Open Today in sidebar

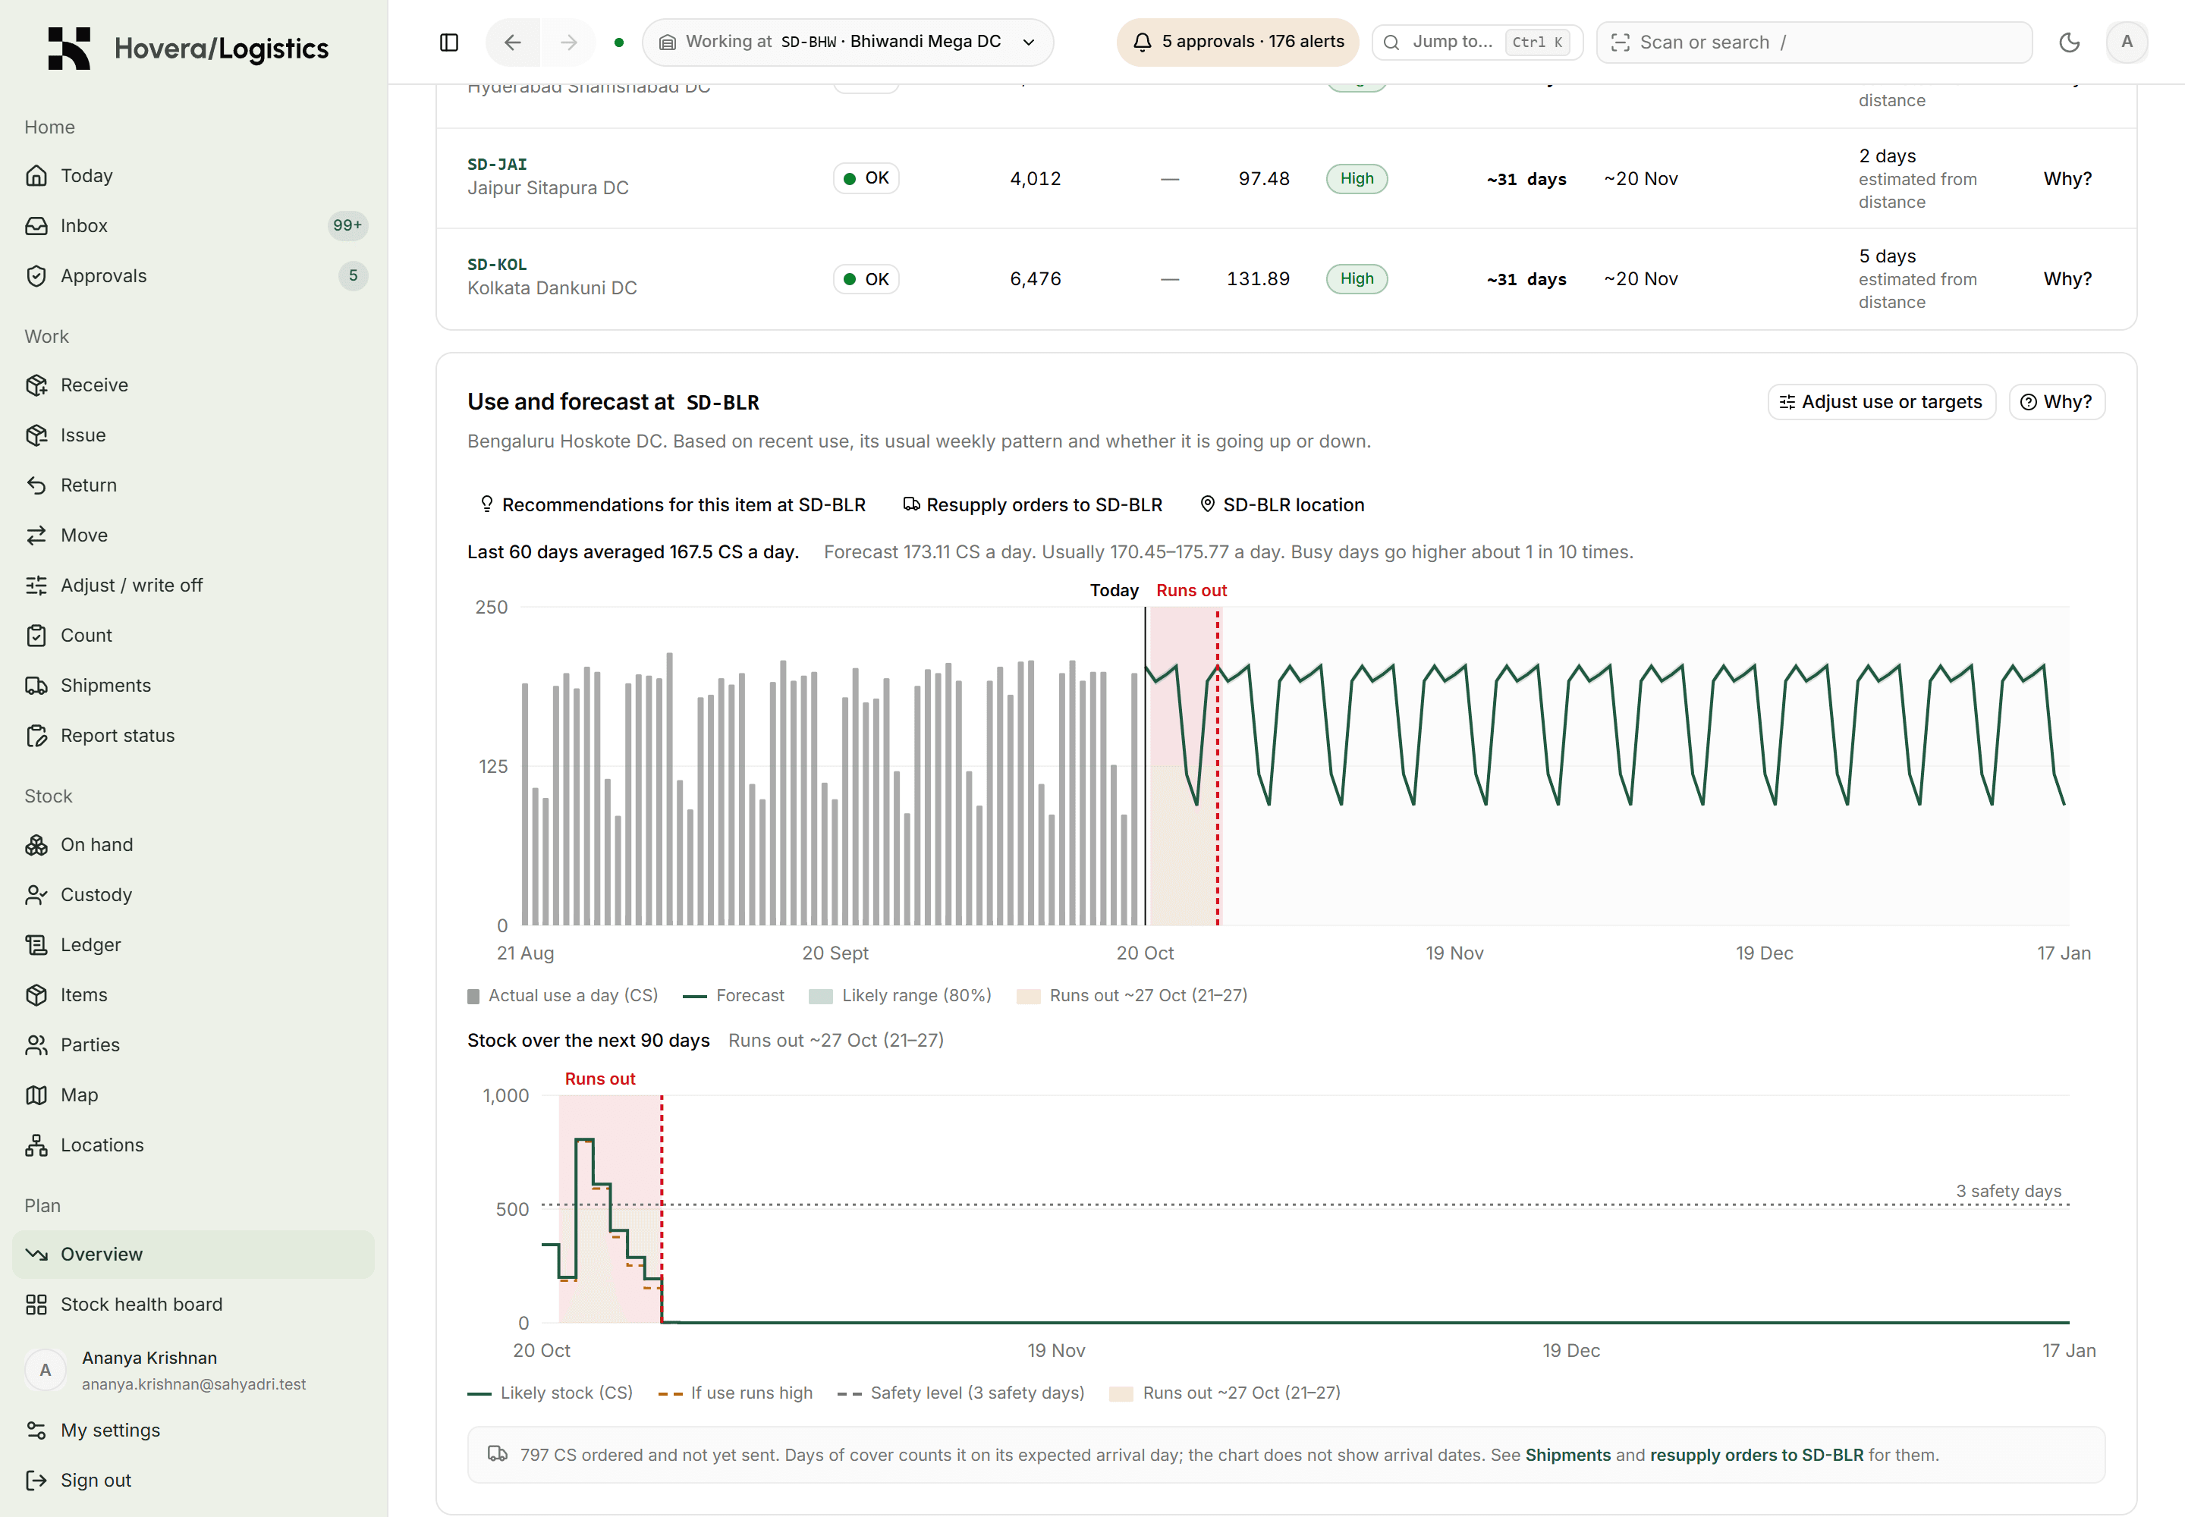pos(193,176)
